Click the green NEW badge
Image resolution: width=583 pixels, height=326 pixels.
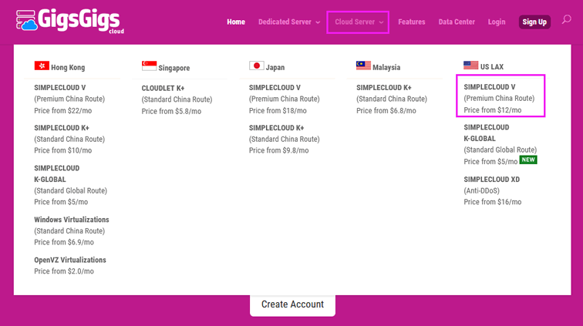click(528, 160)
